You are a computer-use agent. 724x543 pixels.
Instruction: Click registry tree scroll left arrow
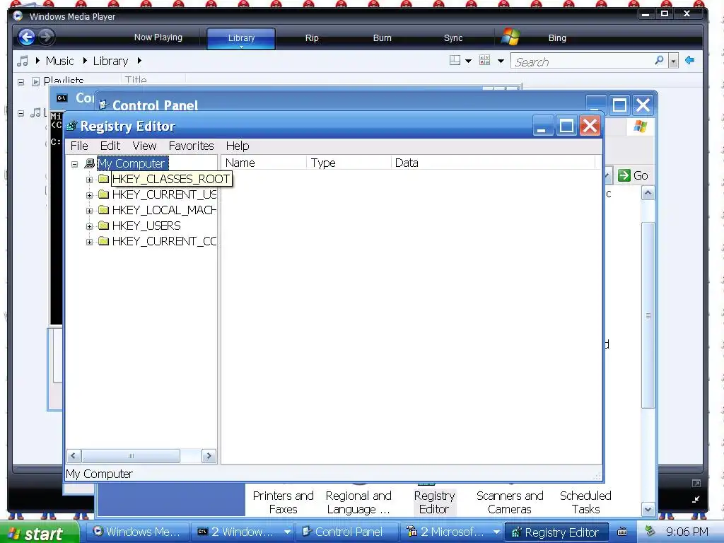pyautogui.click(x=74, y=456)
